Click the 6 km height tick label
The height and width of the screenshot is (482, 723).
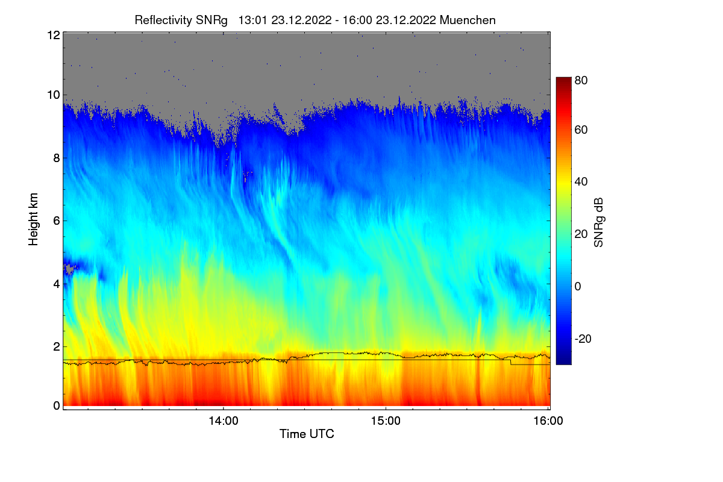coord(57,221)
